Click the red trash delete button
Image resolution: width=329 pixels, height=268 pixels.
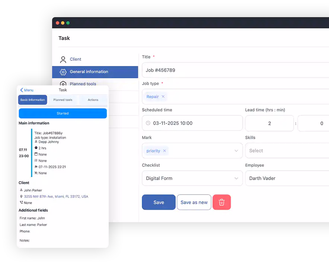[x=221, y=202]
